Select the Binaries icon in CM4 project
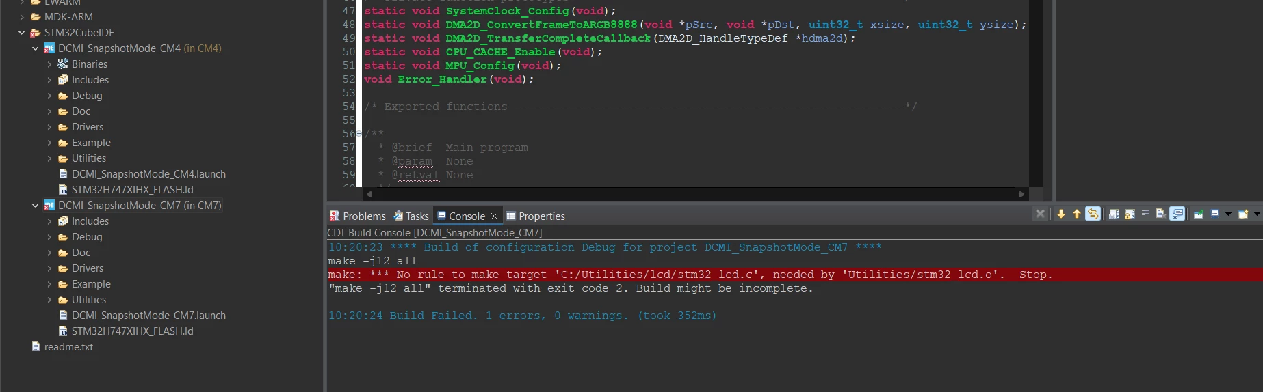Image resolution: width=1263 pixels, height=392 pixels. point(63,64)
